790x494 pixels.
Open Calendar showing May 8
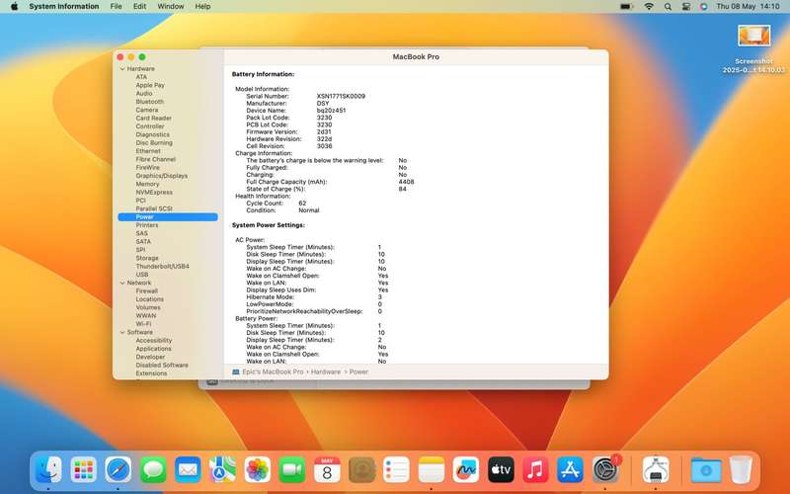pos(327,469)
